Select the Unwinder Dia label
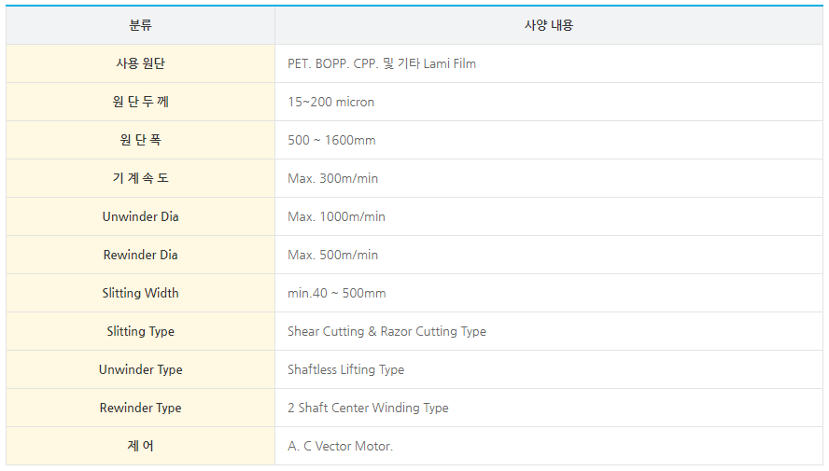 (140, 216)
